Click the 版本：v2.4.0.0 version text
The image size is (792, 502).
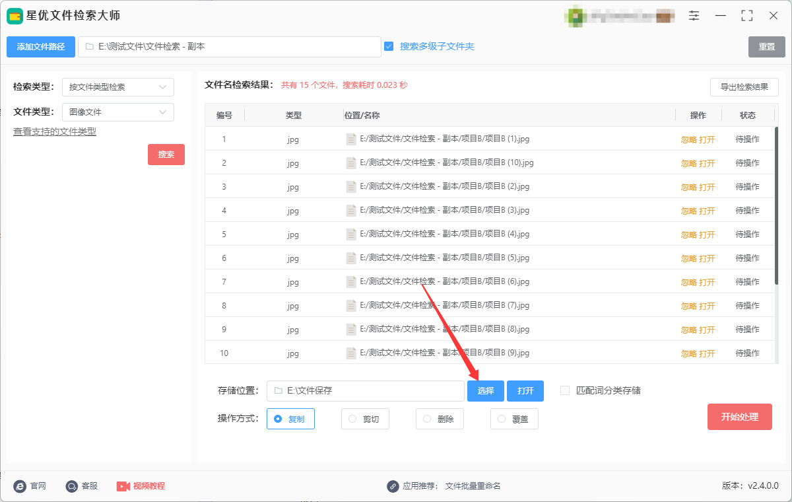coord(750,486)
